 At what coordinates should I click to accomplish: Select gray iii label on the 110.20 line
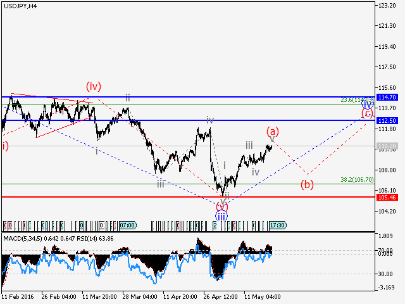(x=249, y=145)
